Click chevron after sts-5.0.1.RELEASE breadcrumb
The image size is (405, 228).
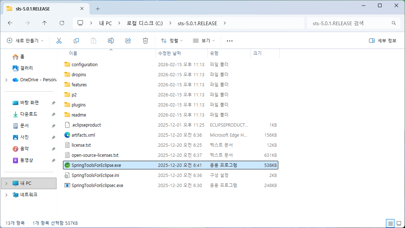[x=224, y=23]
